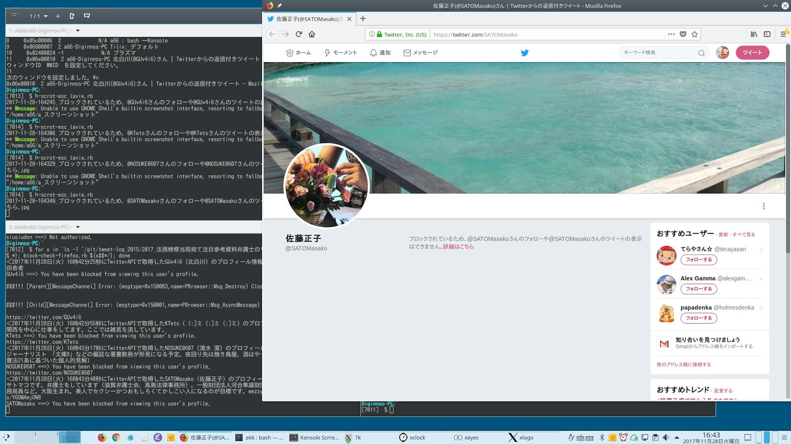Viewport: 791px width, 444px height.
Task: Open a new Firefox tab
Action: (x=363, y=19)
